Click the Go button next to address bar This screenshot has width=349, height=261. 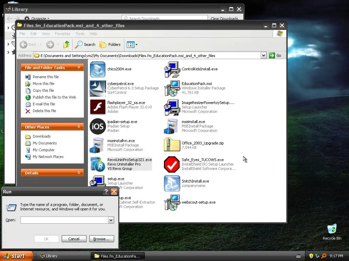pyautogui.click(x=275, y=55)
